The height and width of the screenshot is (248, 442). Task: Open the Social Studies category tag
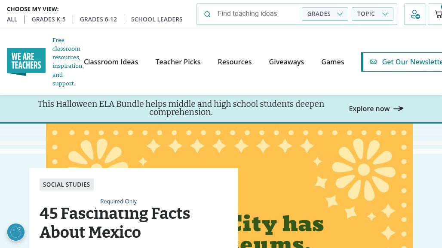pyautogui.click(x=67, y=184)
